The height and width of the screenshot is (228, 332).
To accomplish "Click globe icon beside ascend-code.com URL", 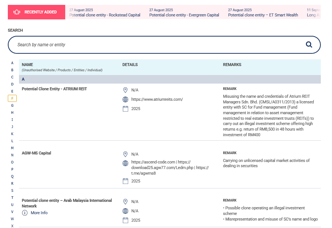I will [x=125, y=163].
